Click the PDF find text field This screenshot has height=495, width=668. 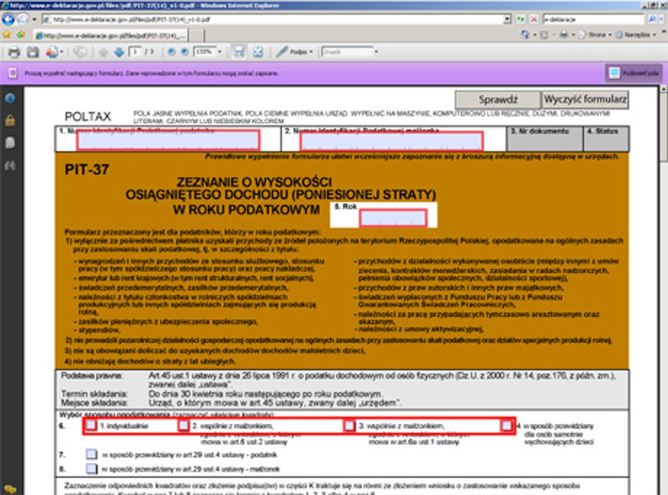[347, 52]
